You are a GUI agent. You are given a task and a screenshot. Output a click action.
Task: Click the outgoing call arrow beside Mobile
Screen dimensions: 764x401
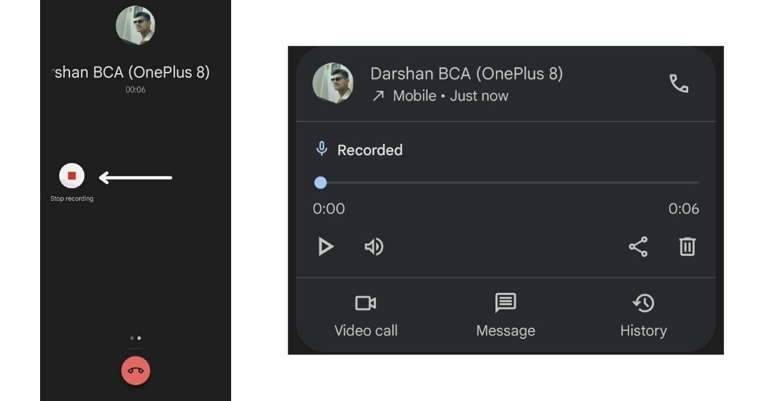pyautogui.click(x=378, y=96)
